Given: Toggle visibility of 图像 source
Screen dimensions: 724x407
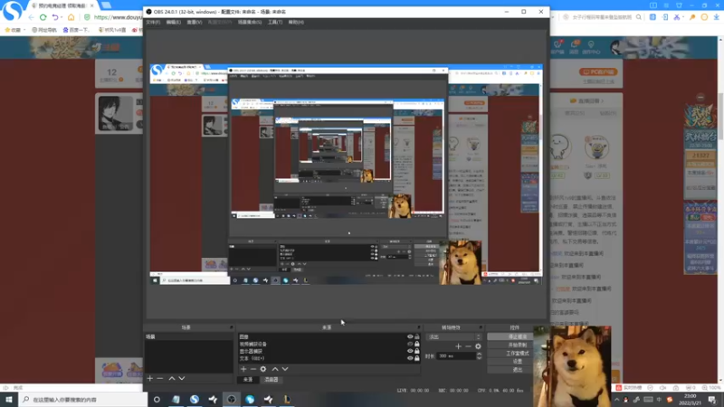Looking at the screenshot, I should 410,336.
